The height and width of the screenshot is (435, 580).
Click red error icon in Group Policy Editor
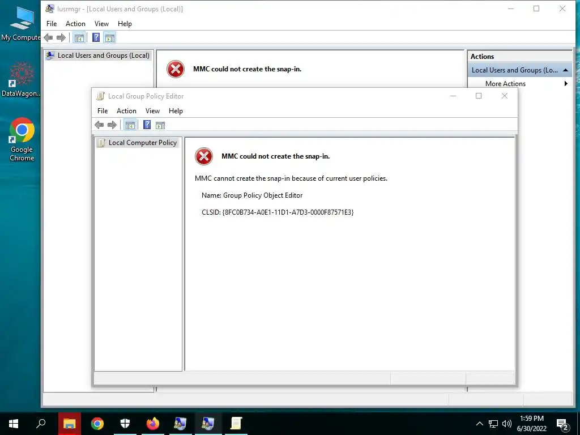point(204,156)
